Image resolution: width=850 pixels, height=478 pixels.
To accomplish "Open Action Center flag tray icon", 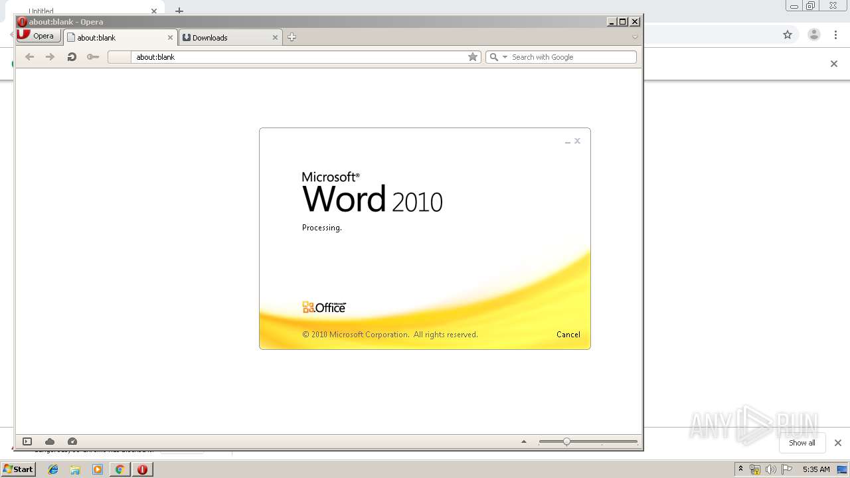I will 787,469.
